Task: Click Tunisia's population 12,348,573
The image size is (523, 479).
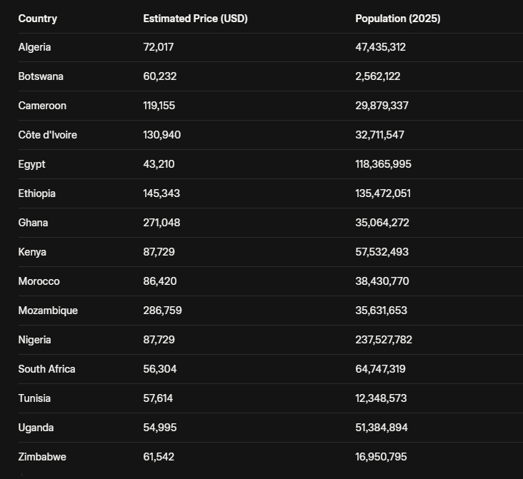Action: coord(381,398)
